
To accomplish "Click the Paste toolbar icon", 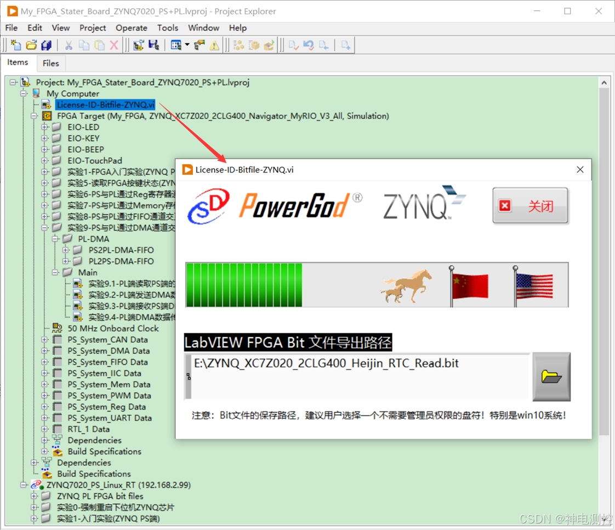I will pos(100,45).
